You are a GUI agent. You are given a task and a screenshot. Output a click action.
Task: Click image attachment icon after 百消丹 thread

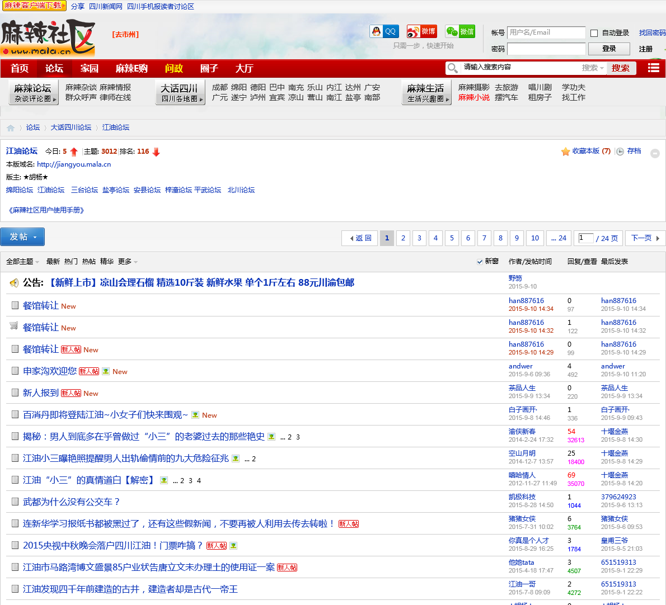[195, 415]
